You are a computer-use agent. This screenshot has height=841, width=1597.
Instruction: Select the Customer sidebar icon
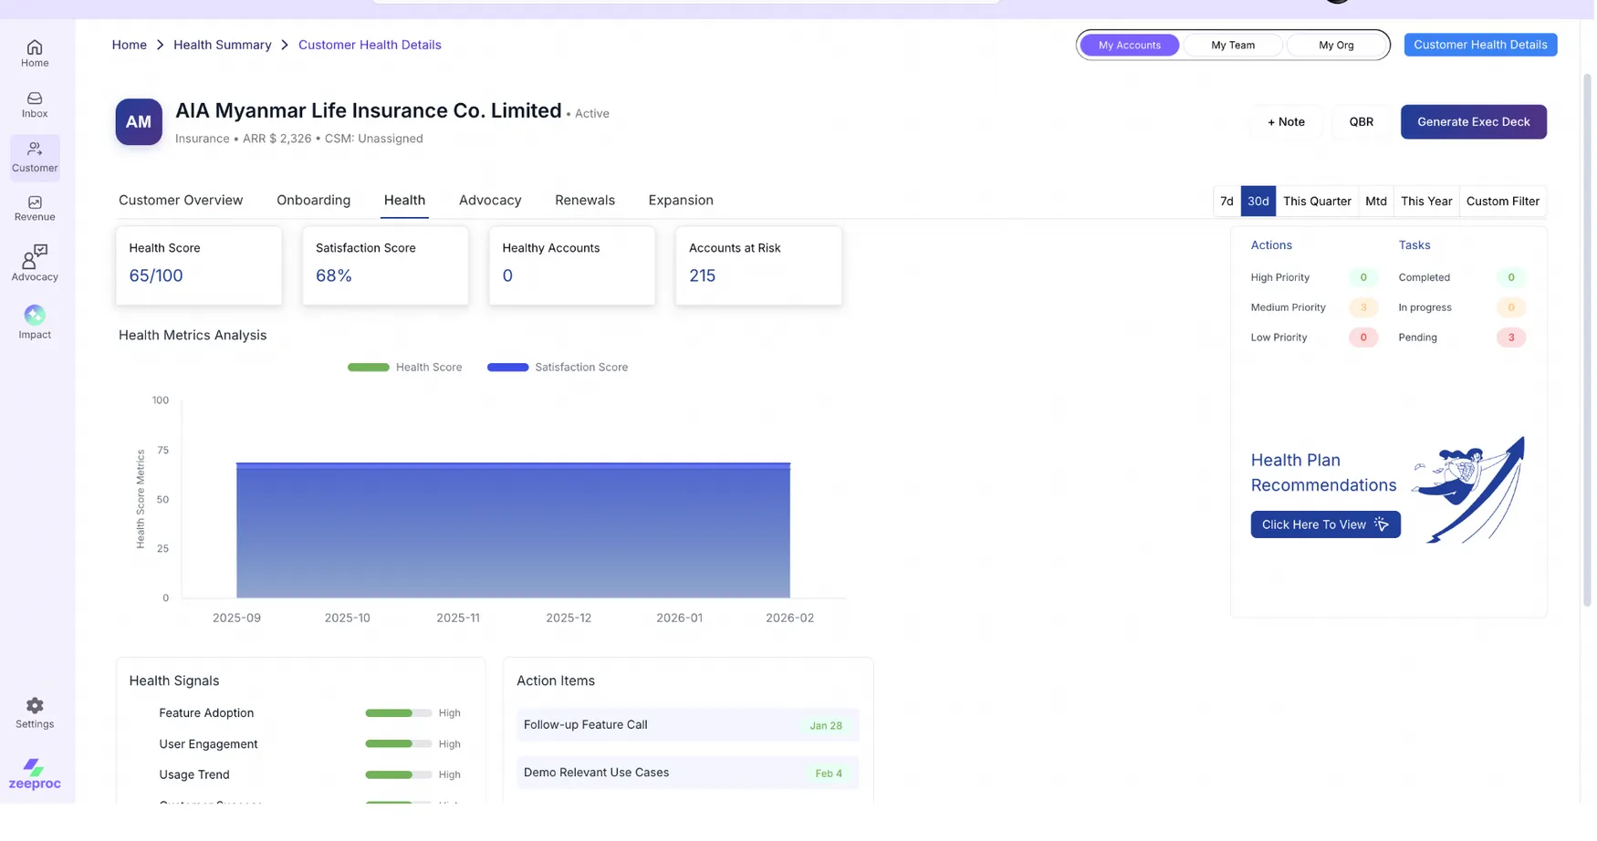(35, 157)
